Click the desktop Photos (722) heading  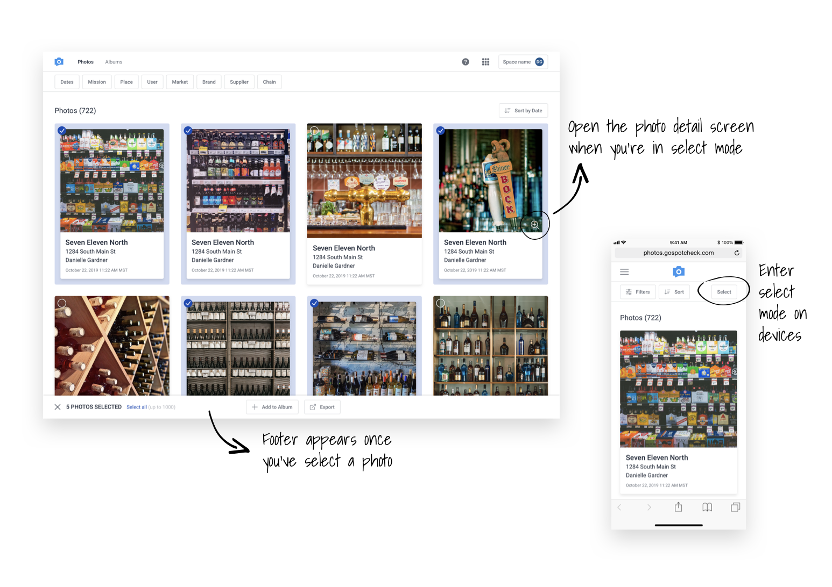point(75,111)
